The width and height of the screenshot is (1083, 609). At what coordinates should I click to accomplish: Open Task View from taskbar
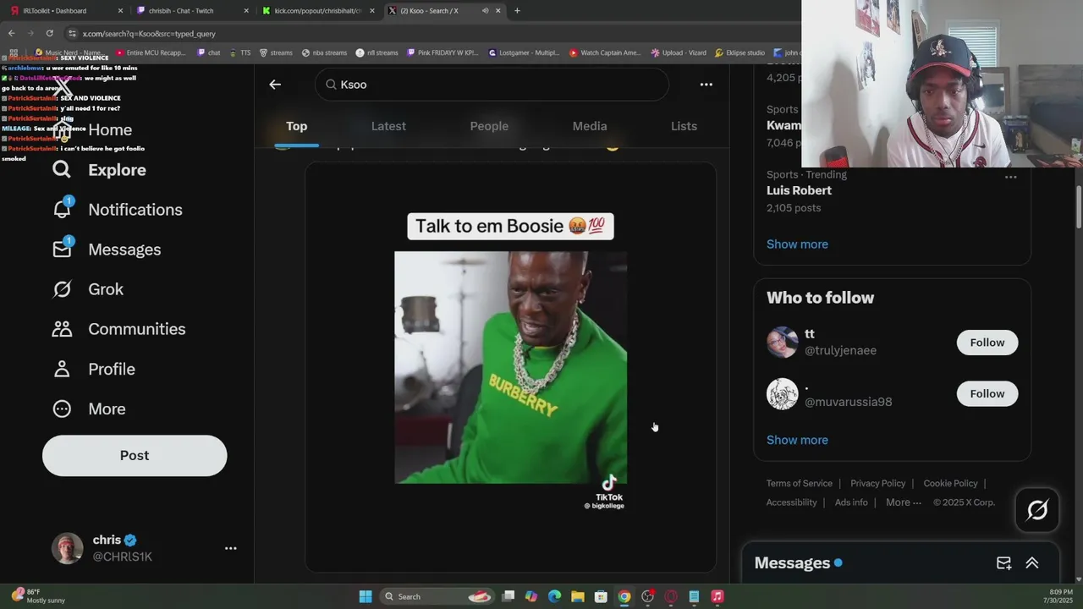(x=508, y=597)
